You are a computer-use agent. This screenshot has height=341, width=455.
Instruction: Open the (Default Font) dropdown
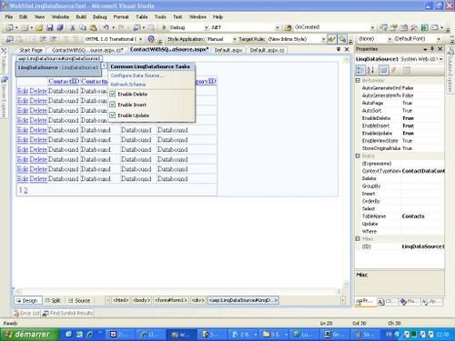439,39
